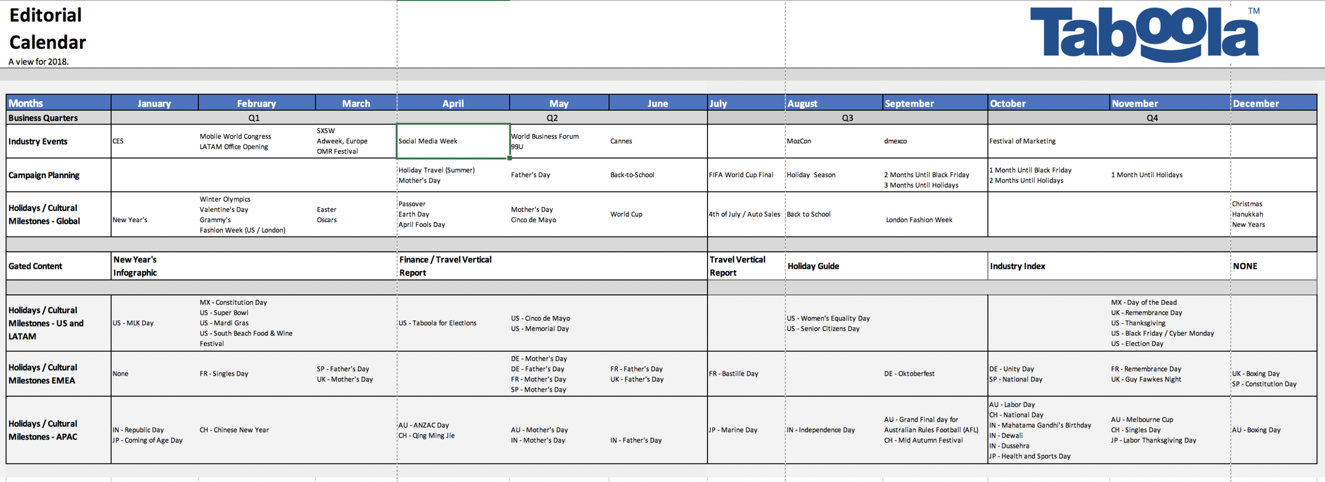Click 'US - Women's Equality Day' entry
Image resolution: width=1325 pixels, height=482 pixels.
click(828, 318)
